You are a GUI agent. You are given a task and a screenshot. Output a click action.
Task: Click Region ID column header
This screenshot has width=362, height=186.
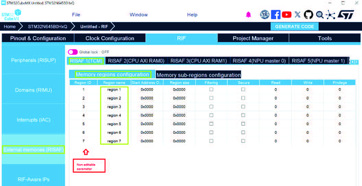pos(83,82)
